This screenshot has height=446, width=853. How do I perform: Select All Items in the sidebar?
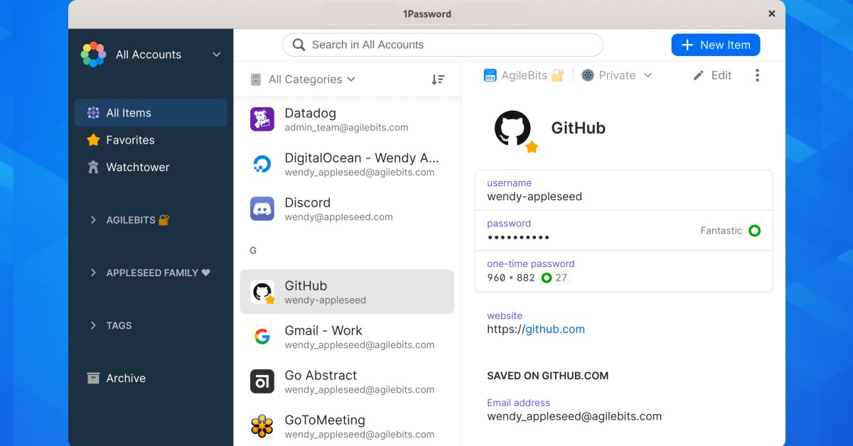[x=151, y=113]
